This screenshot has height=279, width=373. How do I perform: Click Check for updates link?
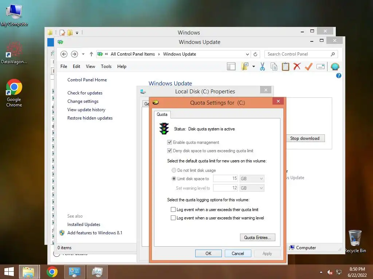[x=85, y=93]
